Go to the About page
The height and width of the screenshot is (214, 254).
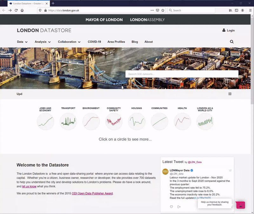(x=149, y=42)
